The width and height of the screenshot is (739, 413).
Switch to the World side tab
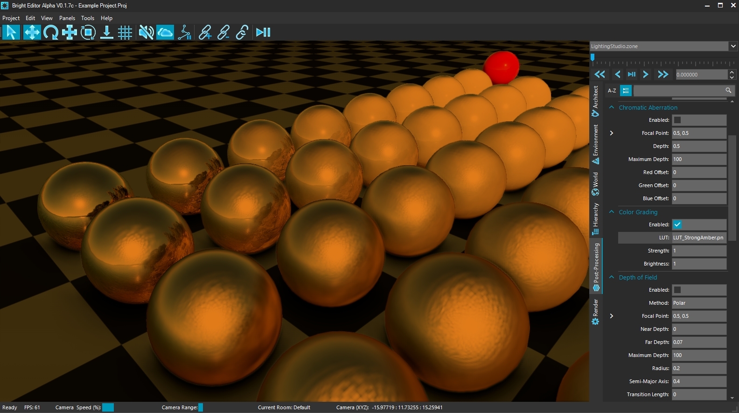595,184
